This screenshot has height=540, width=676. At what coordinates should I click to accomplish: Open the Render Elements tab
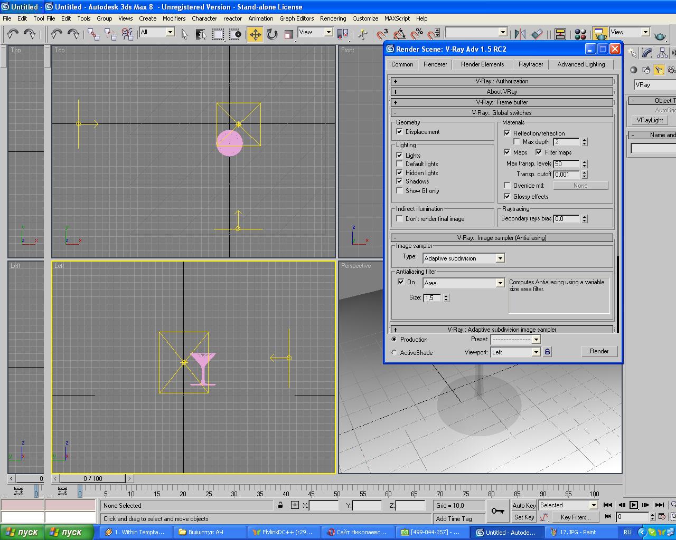(x=483, y=64)
